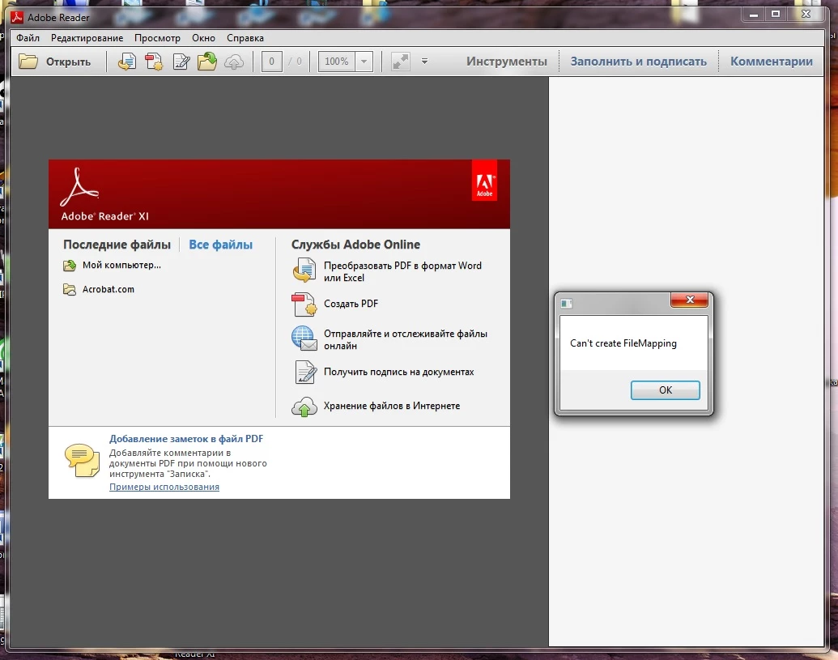Click the convert PDF toolbar icon
The image size is (838, 660).
(126, 62)
